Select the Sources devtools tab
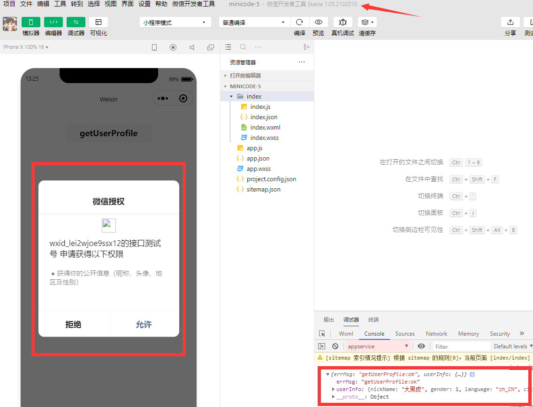 405,334
